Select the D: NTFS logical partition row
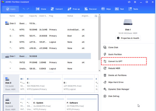The height and width of the screenshot is (111, 156). coord(46,42)
